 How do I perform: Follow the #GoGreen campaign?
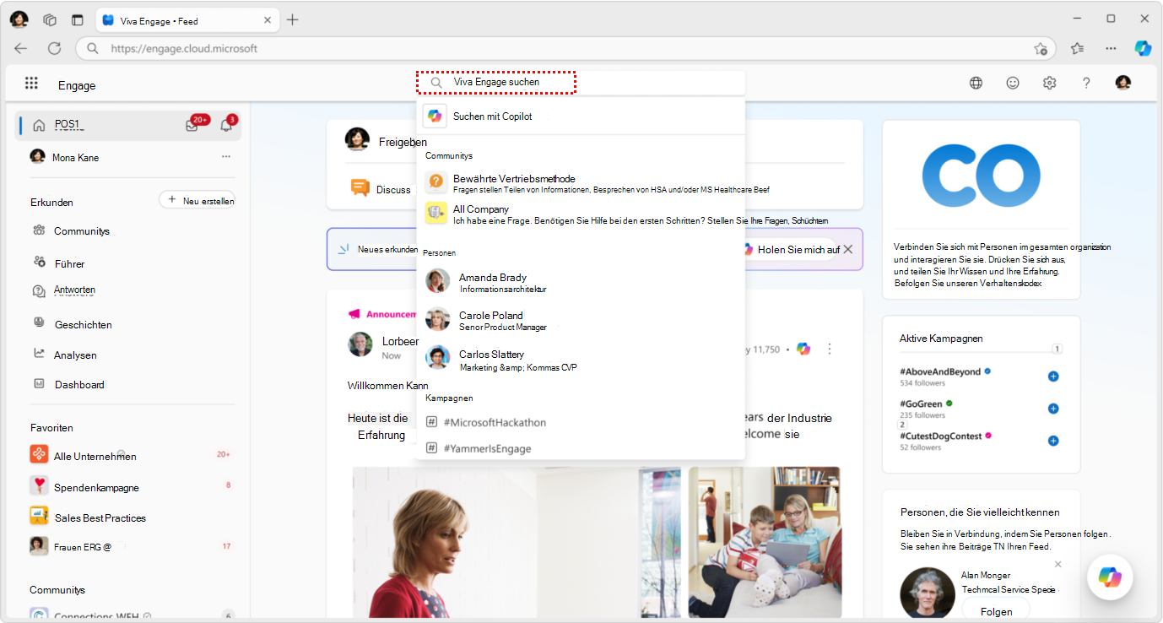pyautogui.click(x=1053, y=409)
